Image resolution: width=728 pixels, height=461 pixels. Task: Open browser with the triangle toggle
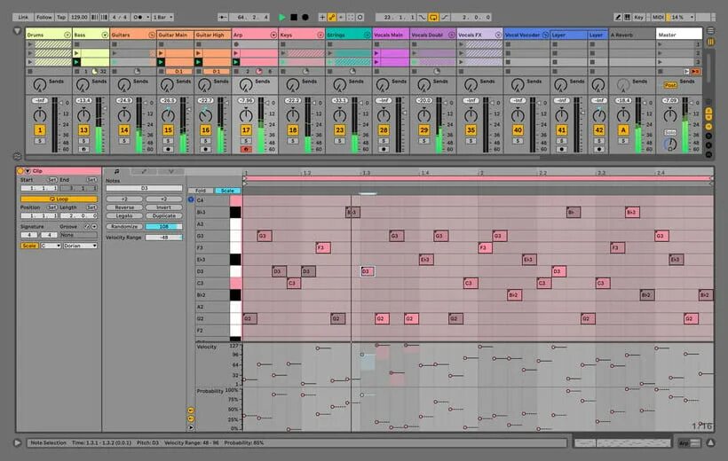pos(17,32)
